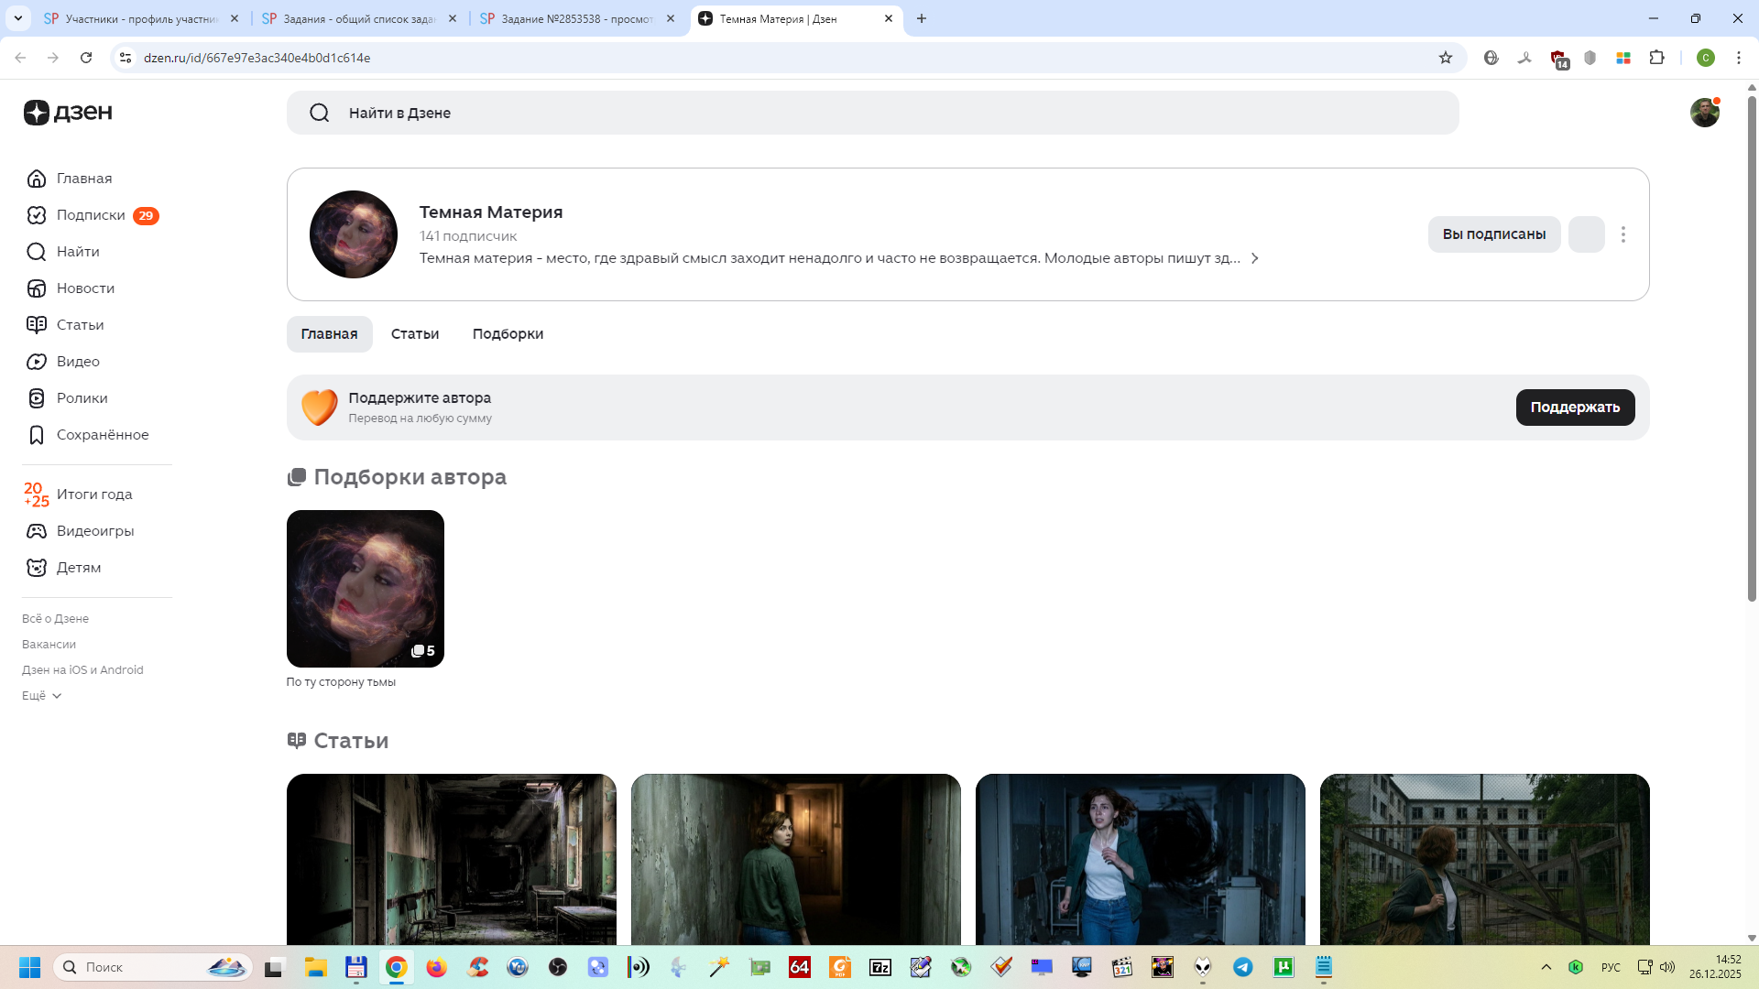Toggle the Вы подписаны subscription button

pyautogui.click(x=1493, y=234)
